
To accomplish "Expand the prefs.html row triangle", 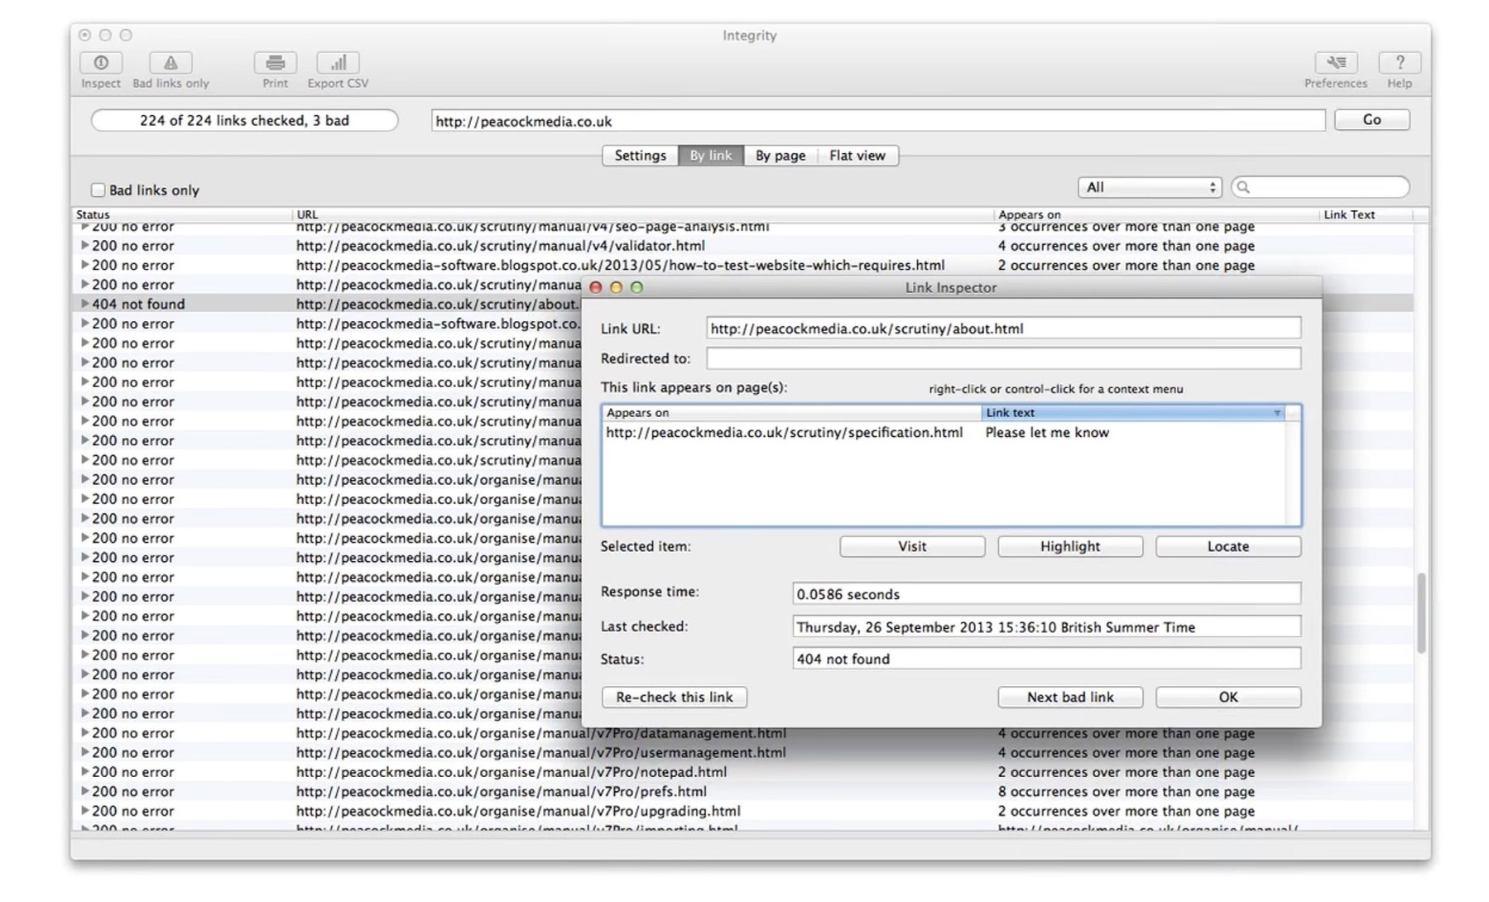I will click(84, 792).
